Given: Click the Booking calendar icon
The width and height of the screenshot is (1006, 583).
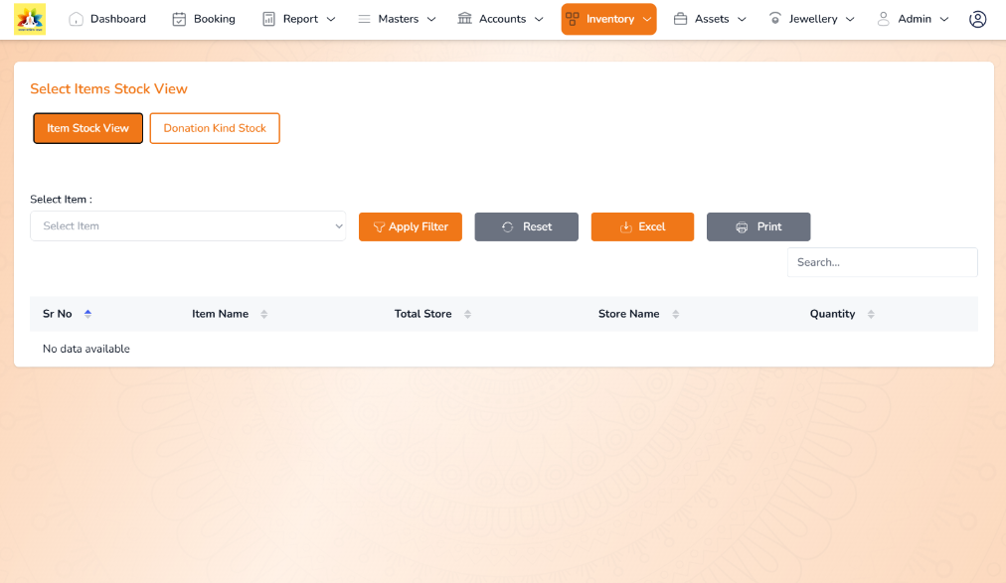Looking at the screenshot, I should click(x=179, y=19).
